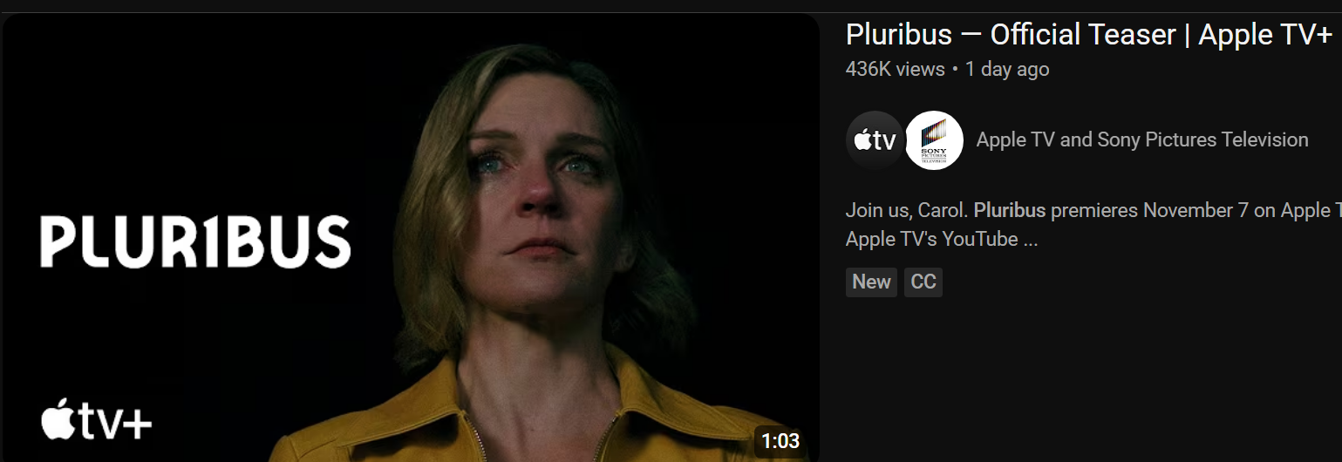Open the Apple TV and Sony Pictures Television channel link
Image resolution: width=1342 pixels, height=462 pixels.
tap(1142, 139)
